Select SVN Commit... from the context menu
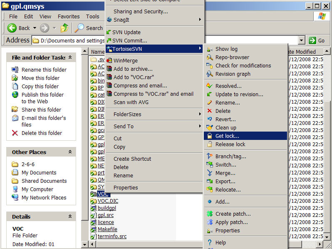The height and width of the screenshot is (249, 332). [129, 41]
